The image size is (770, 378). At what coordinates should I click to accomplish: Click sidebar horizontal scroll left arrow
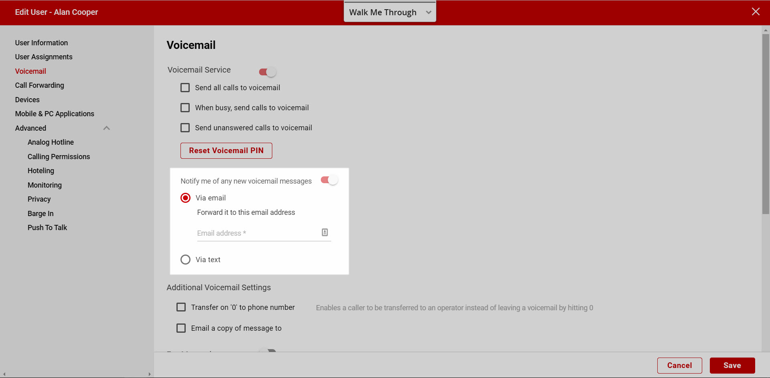click(4, 374)
